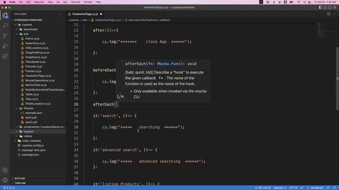Open the View menu
Image resolution: width=339 pixels, height=190 pixels.
[50, 2]
